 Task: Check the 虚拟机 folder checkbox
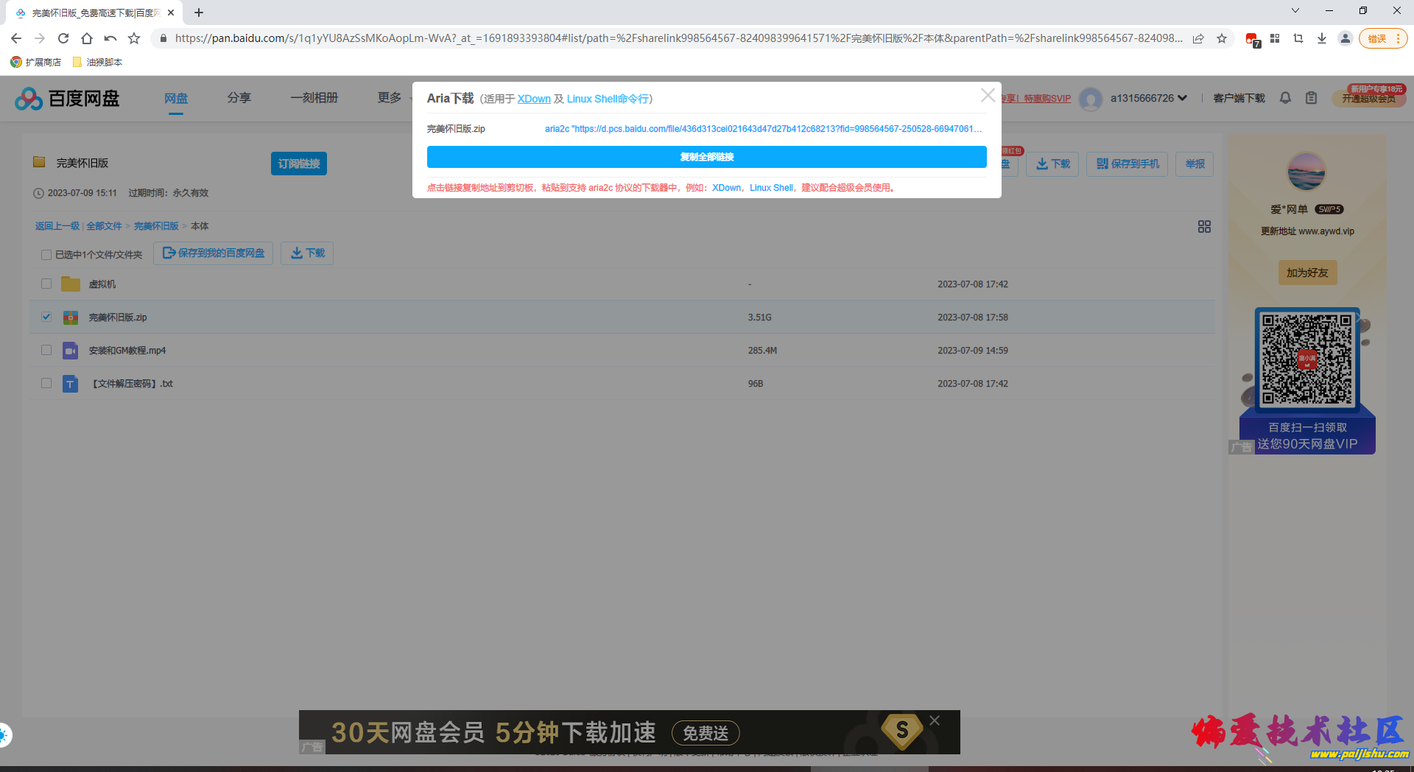pos(46,284)
